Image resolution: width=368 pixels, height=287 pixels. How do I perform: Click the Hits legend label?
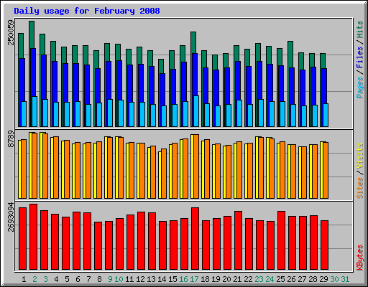(x=360, y=29)
